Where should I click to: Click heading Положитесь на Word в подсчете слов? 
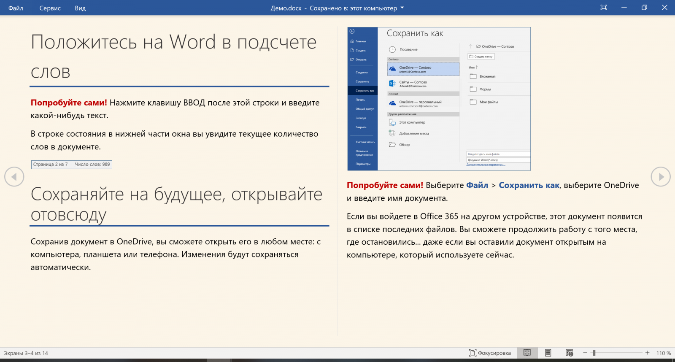173,57
